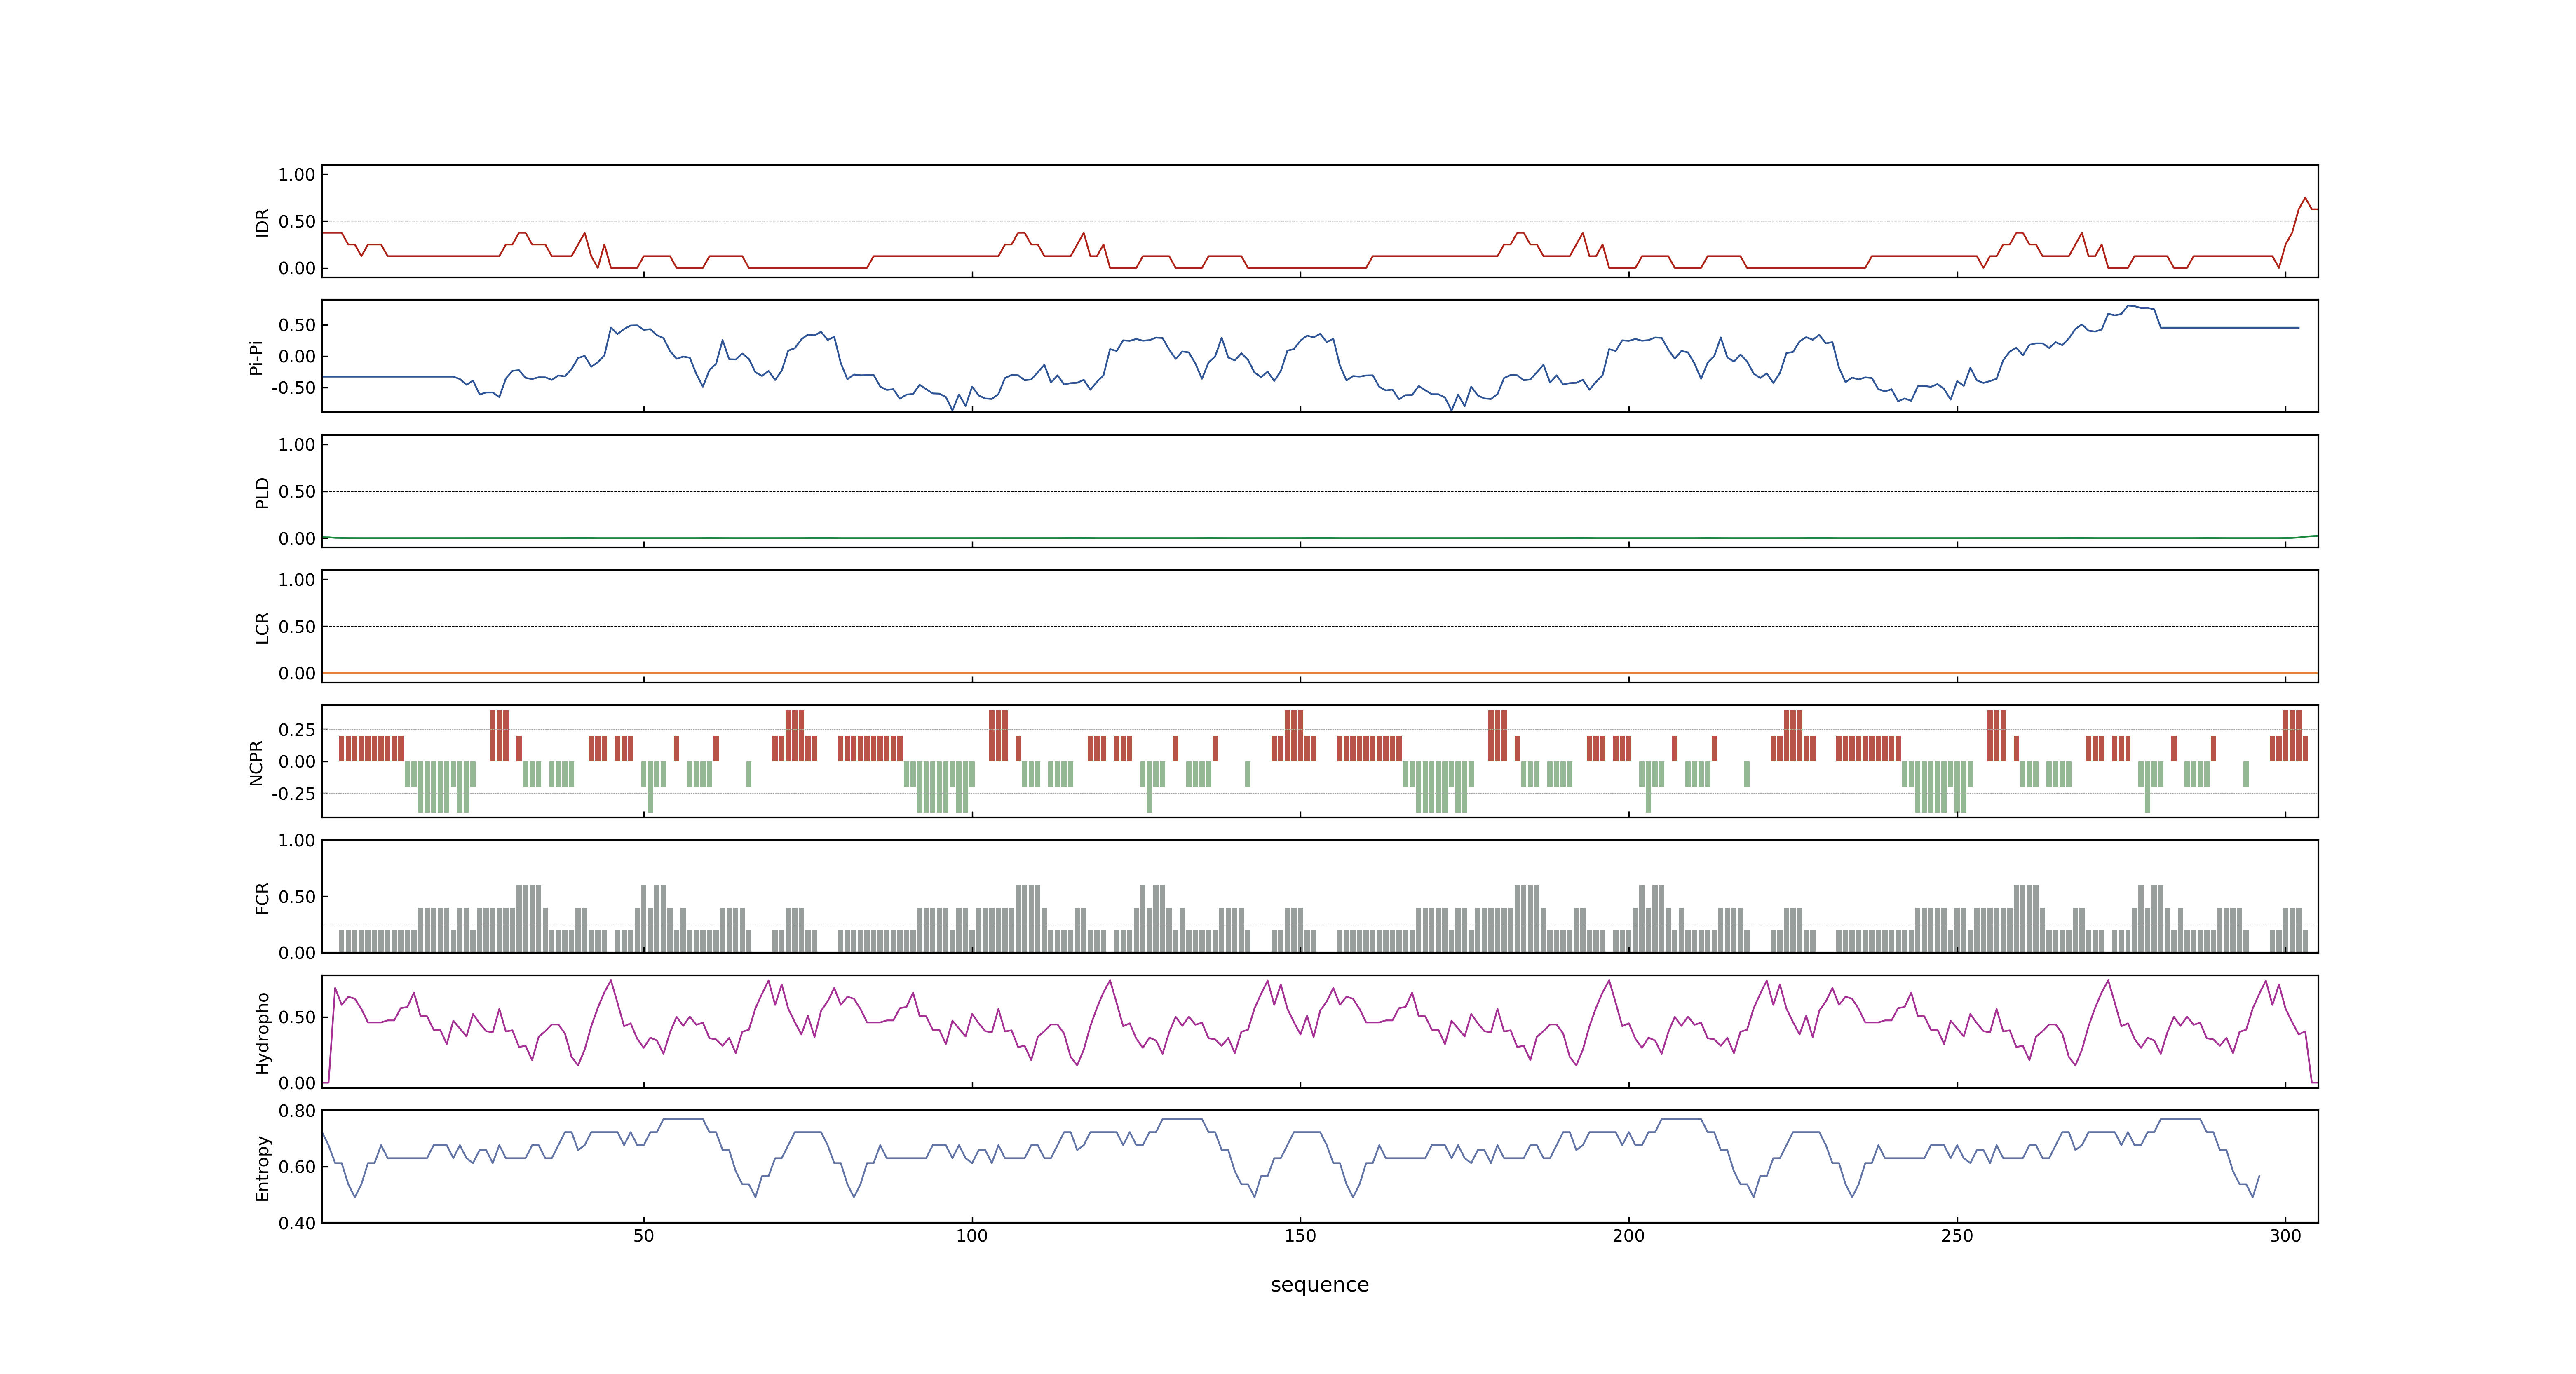Select the LCR y-axis label
Screen dimensions: 2576x1374
tap(262, 627)
